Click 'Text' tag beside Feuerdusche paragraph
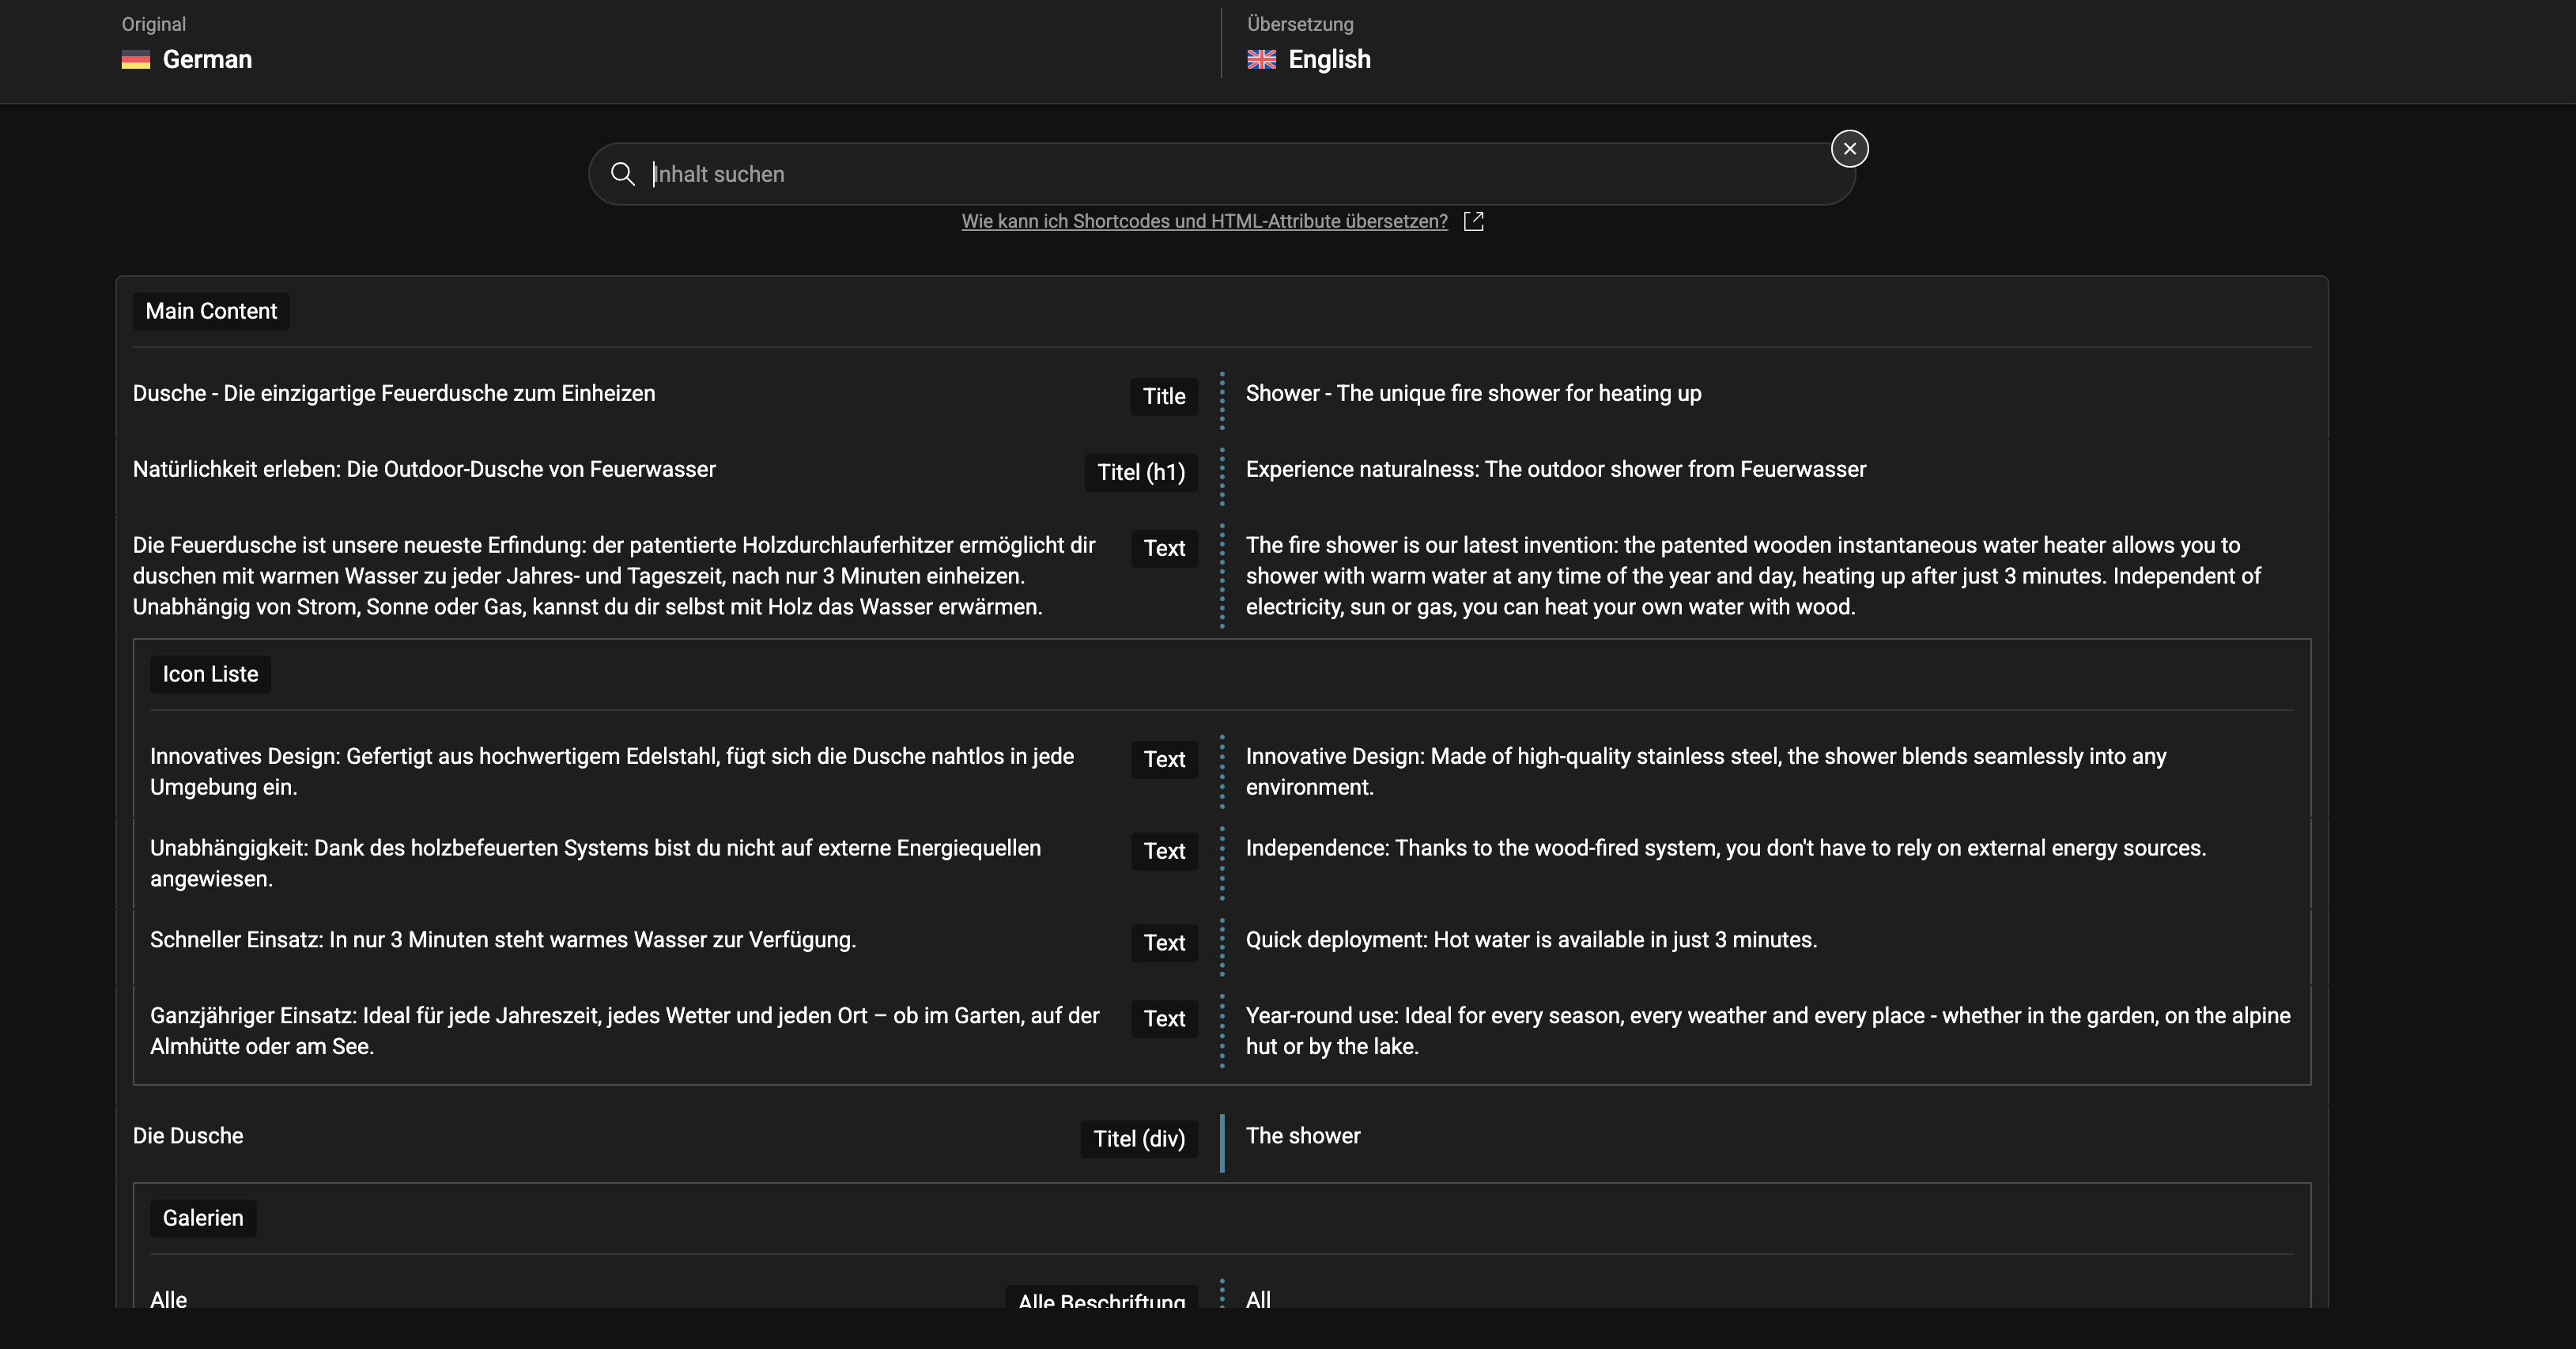The image size is (2576, 1349). tap(1164, 548)
